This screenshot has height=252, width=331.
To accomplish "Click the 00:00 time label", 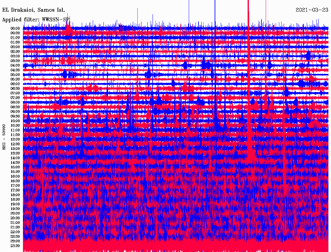I will pos(15,28).
